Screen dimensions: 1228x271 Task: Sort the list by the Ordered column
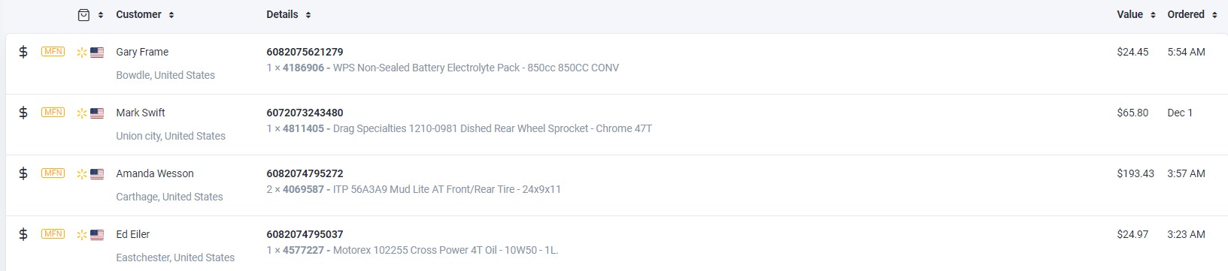pos(1192,14)
